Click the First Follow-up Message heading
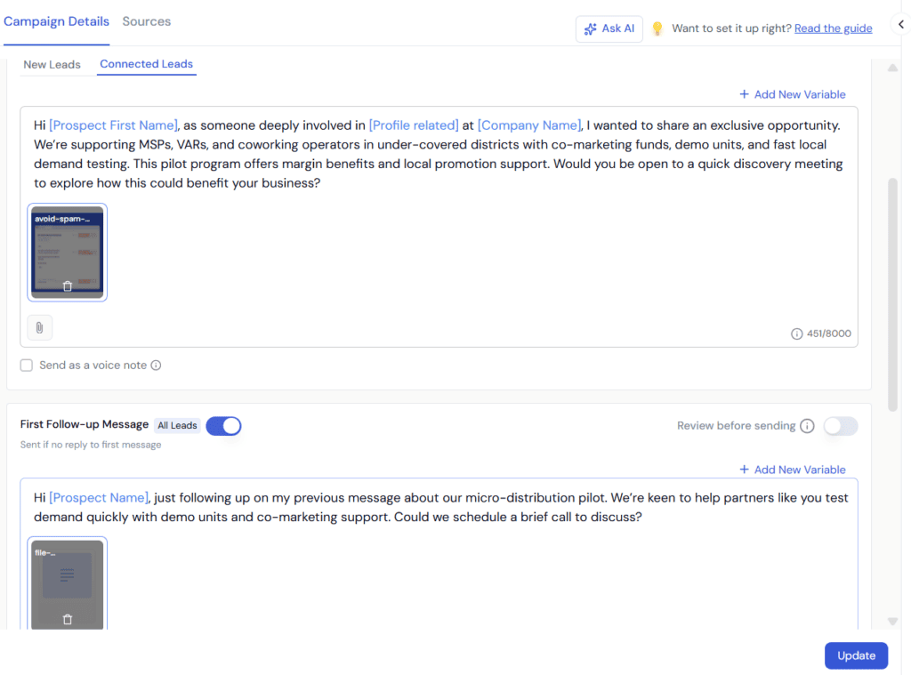Viewport: 911px width, 675px height. [x=85, y=424]
